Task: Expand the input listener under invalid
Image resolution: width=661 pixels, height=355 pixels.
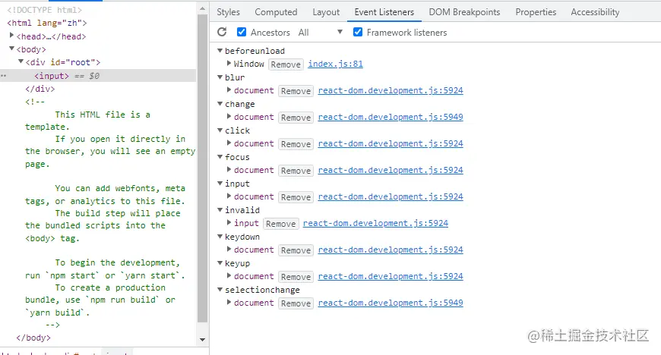Action: click(x=229, y=223)
